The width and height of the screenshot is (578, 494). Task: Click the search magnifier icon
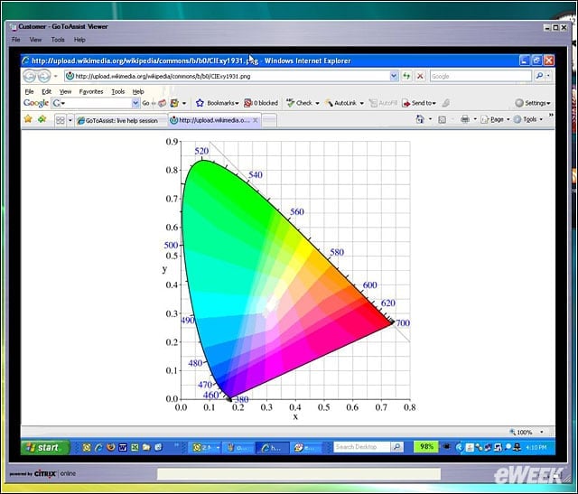[x=539, y=76]
